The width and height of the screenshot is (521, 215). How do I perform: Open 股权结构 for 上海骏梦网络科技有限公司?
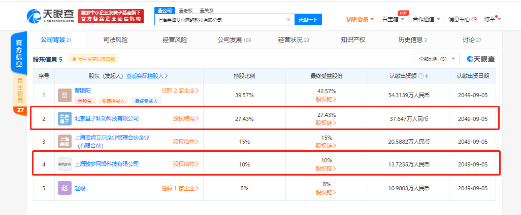coord(186,164)
